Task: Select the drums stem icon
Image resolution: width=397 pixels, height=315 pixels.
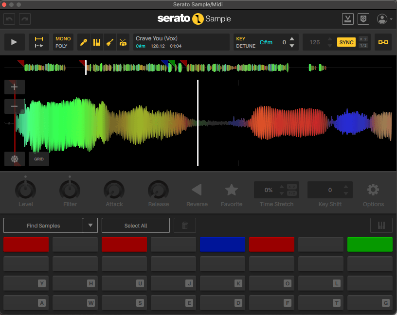Action: point(123,42)
